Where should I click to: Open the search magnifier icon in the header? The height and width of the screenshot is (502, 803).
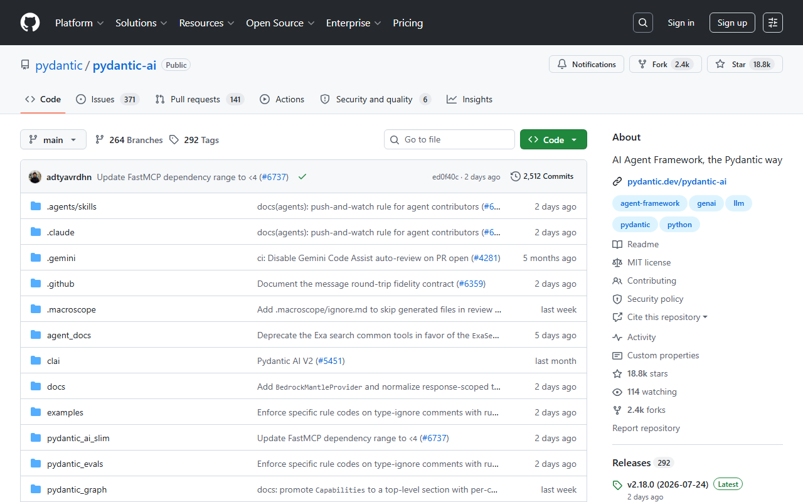coord(643,23)
